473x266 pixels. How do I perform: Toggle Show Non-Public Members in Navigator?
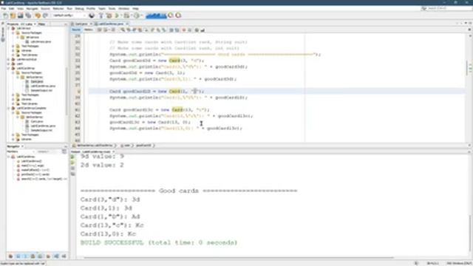point(33,256)
